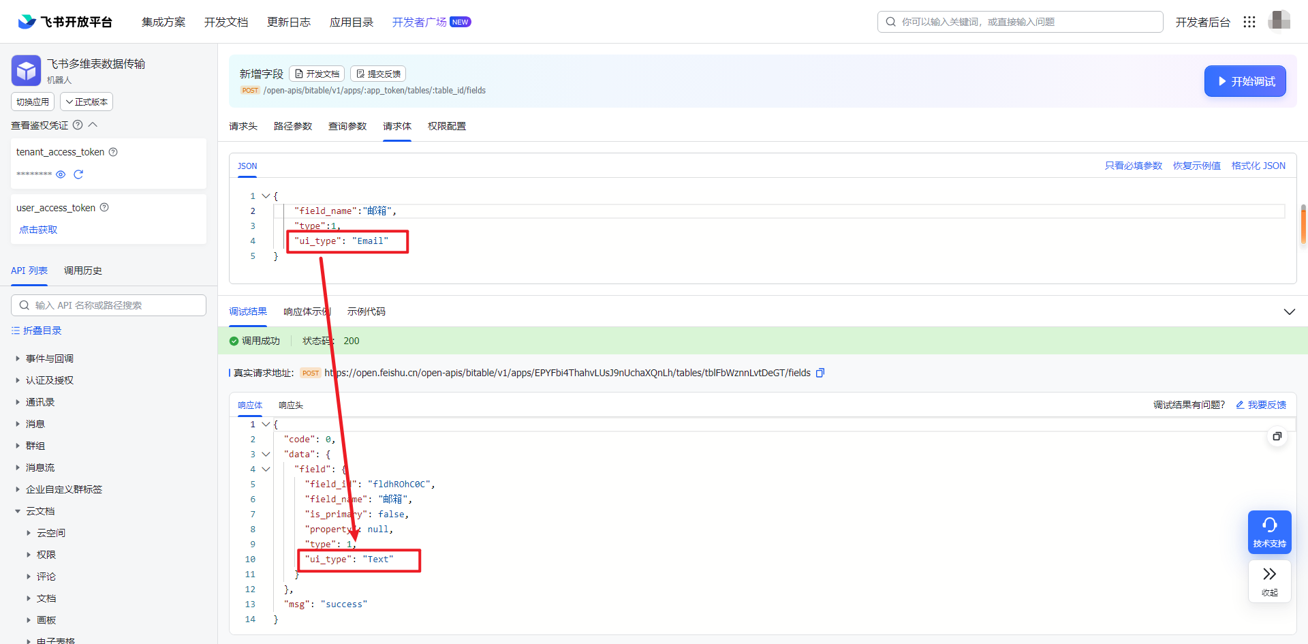This screenshot has height=644, width=1308.
Task: Click 恢复示例值 link
Action: click(x=1197, y=166)
